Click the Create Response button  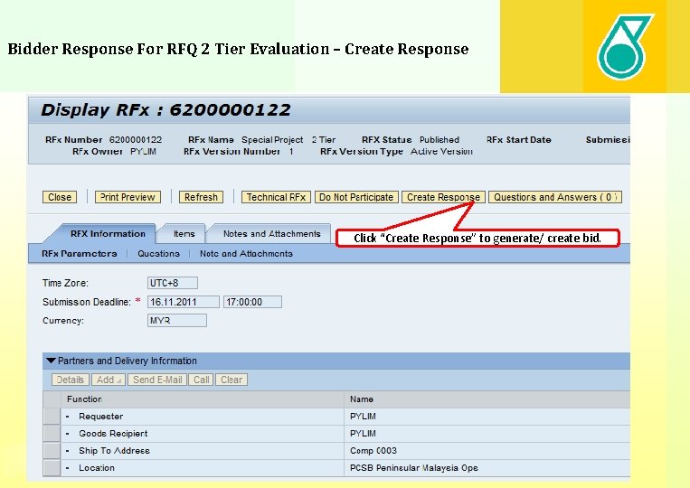[443, 197]
